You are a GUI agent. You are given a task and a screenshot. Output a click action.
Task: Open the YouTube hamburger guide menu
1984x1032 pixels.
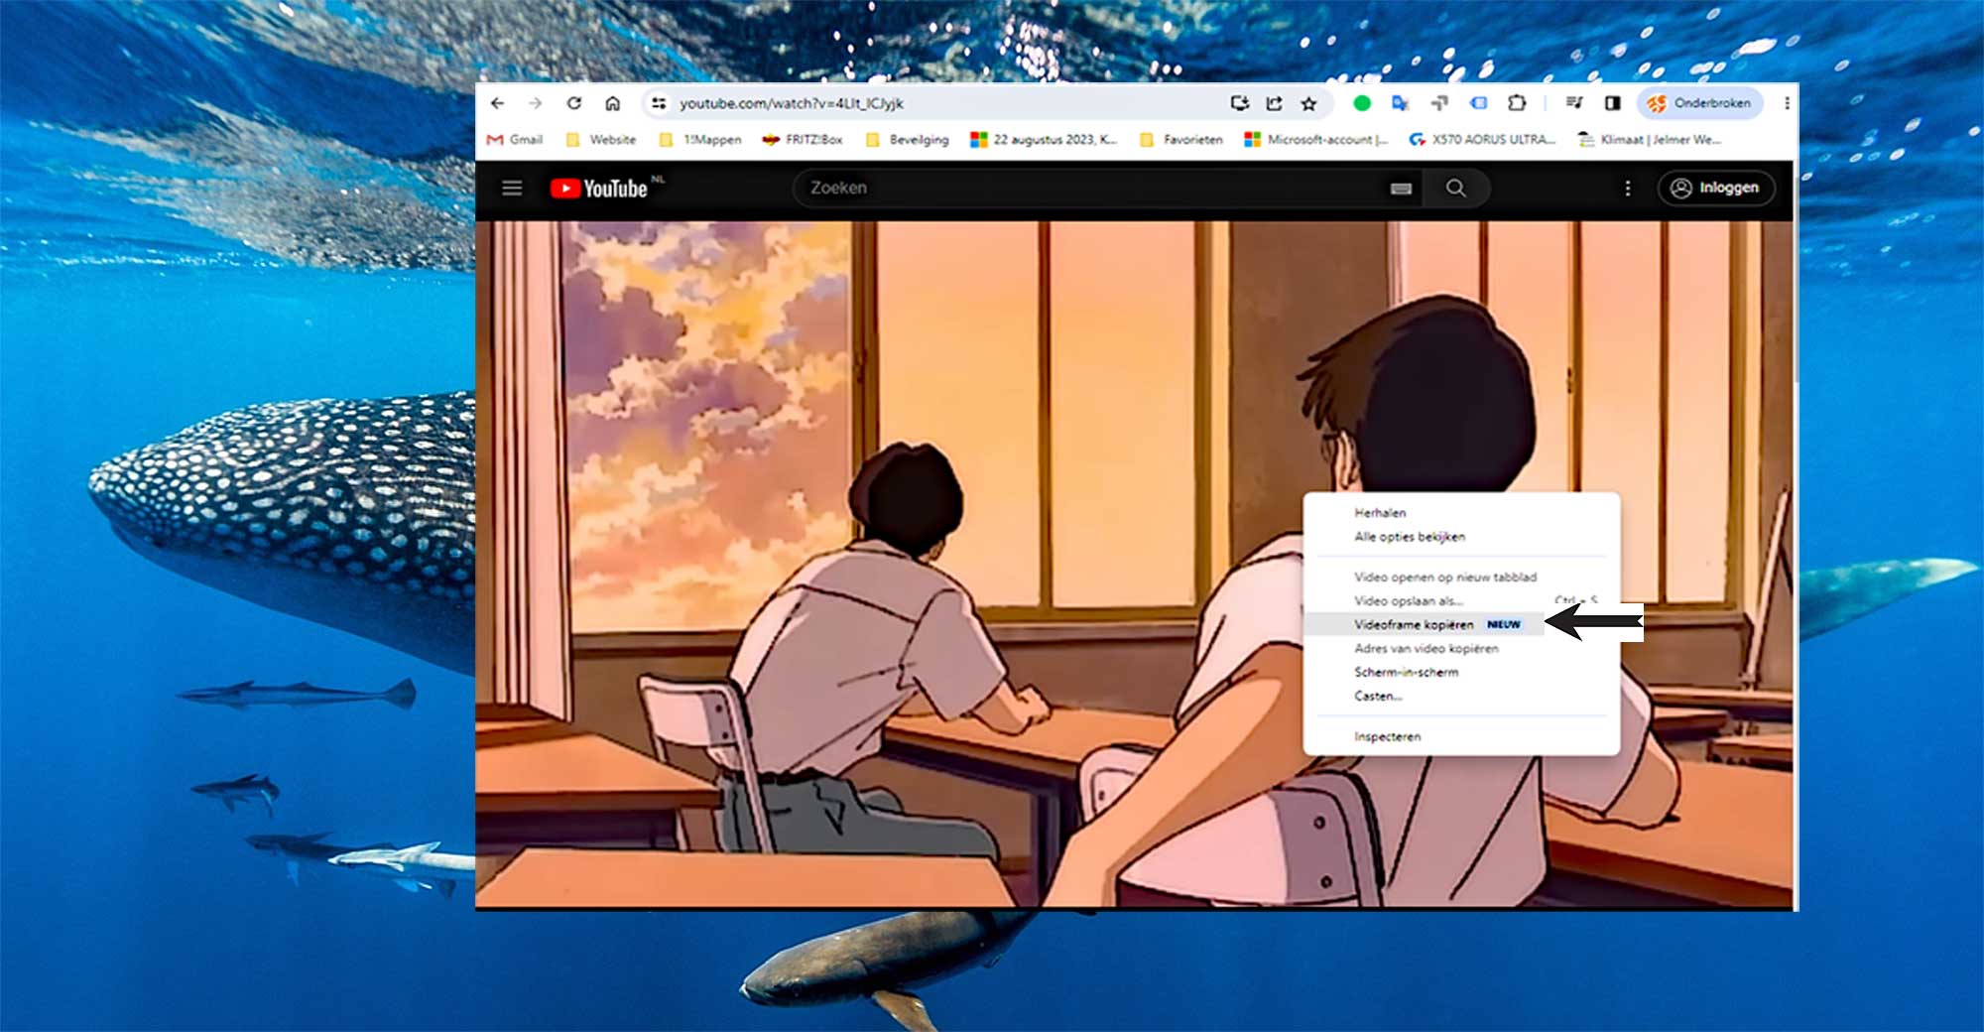tap(512, 188)
